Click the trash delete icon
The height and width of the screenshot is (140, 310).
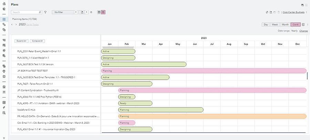(x=279, y=12)
